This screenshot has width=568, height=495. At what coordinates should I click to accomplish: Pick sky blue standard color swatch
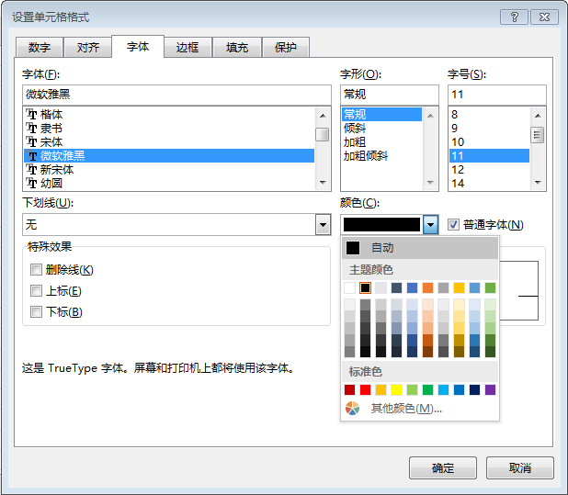pyautogui.click(x=443, y=389)
